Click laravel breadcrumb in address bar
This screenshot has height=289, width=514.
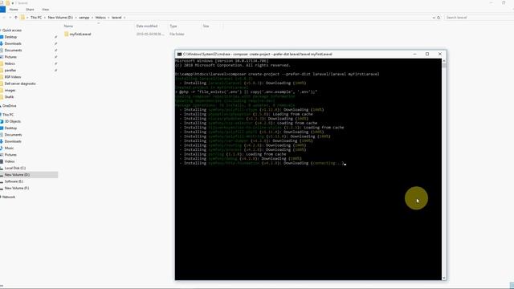pos(116,18)
